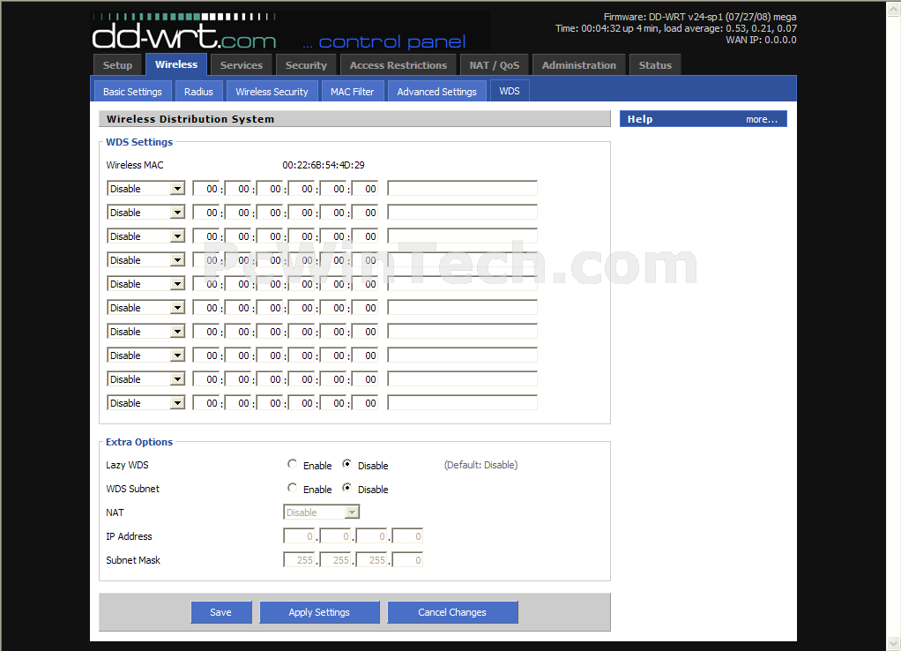Open the eighth WDS row's Disable dropdown
Viewport: 901px width, 651px height.
coord(146,355)
